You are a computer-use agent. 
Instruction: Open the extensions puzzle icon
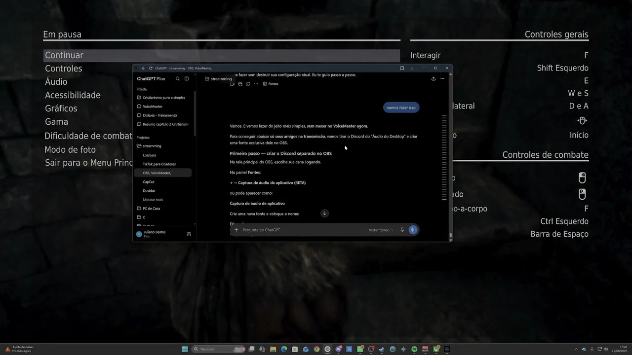click(402, 68)
